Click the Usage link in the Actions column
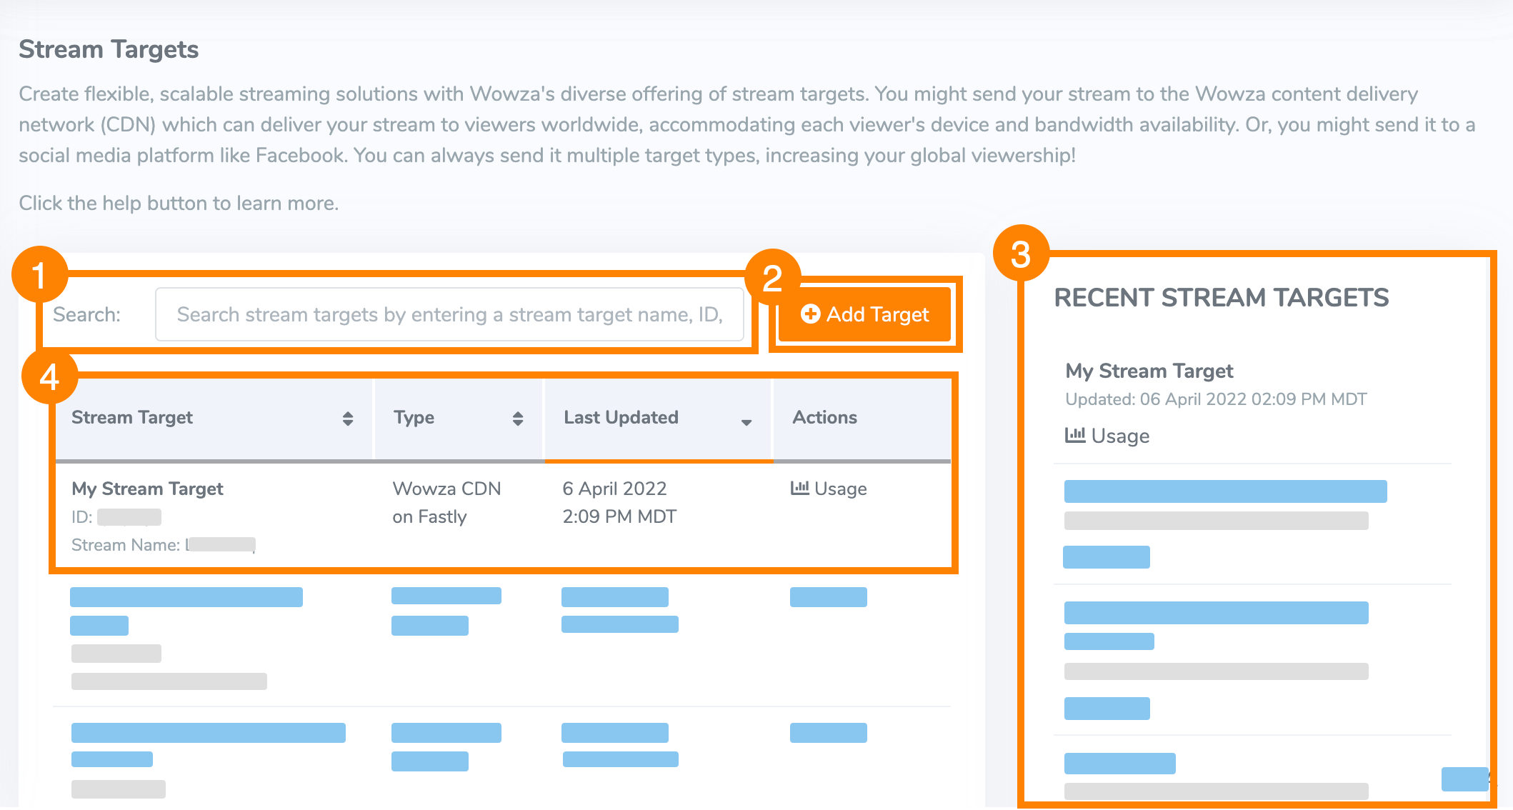Screen dimensions: 1513x810 [x=840, y=489]
